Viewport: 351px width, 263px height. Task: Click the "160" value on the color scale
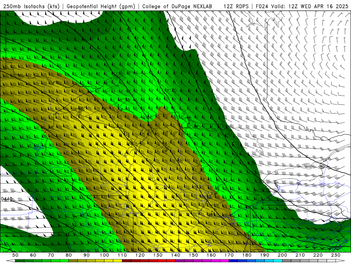211,255
